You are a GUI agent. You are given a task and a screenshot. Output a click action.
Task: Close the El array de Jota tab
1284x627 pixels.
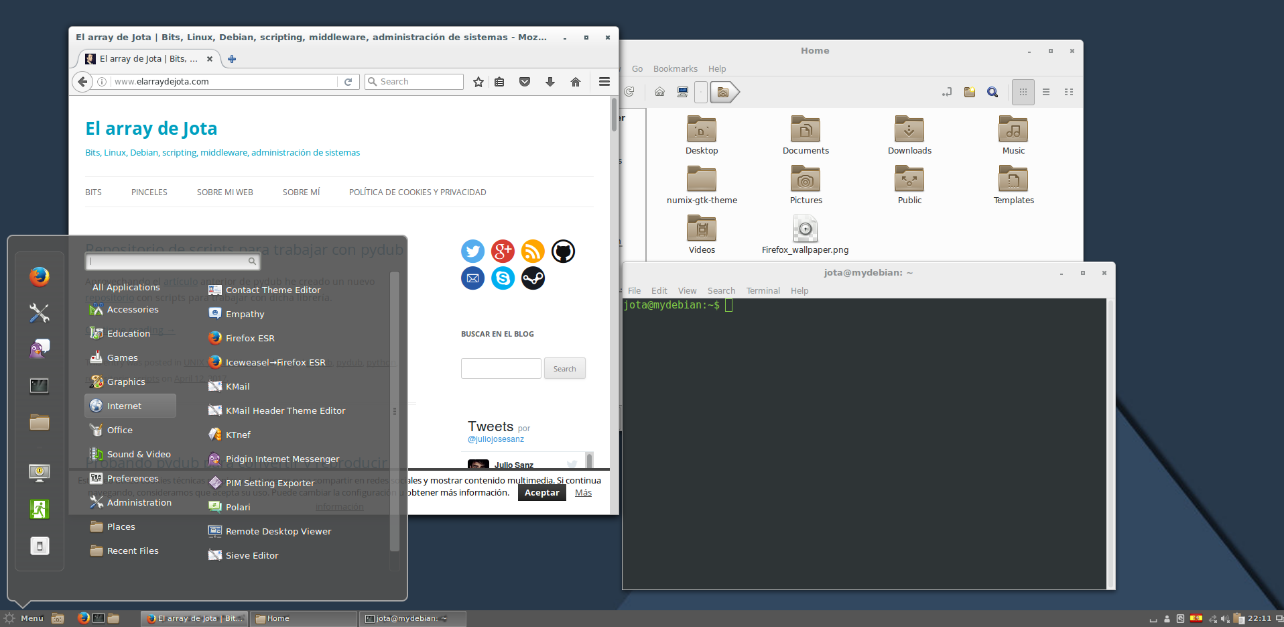(210, 59)
